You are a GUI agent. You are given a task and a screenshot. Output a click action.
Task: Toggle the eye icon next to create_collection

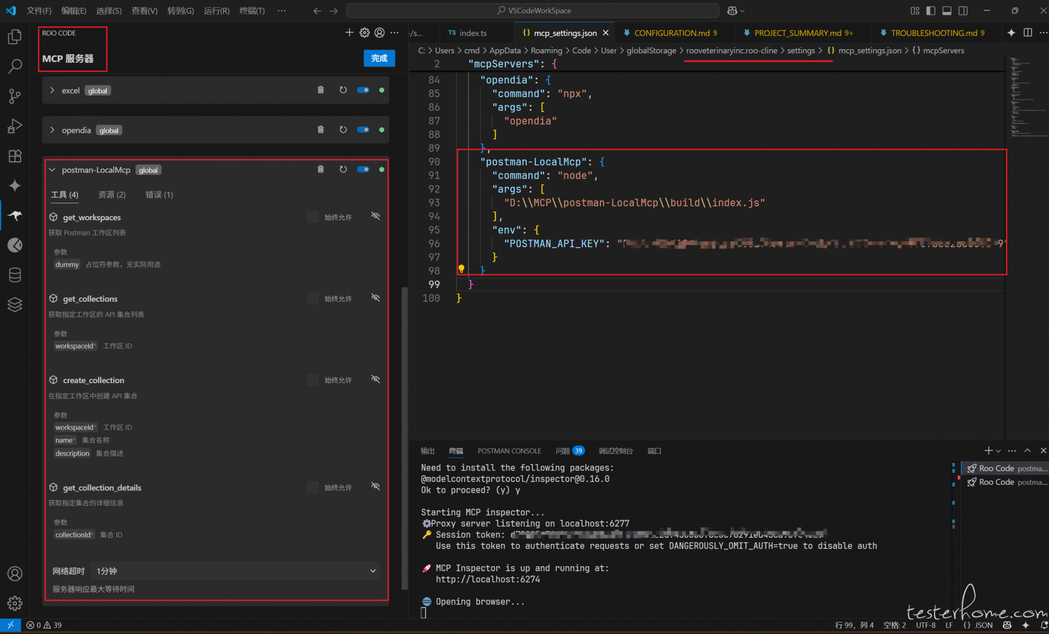pyautogui.click(x=375, y=379)
